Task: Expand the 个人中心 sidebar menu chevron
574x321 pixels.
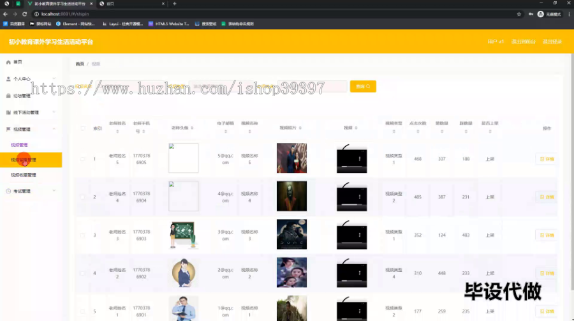Action: coord(54,78)
